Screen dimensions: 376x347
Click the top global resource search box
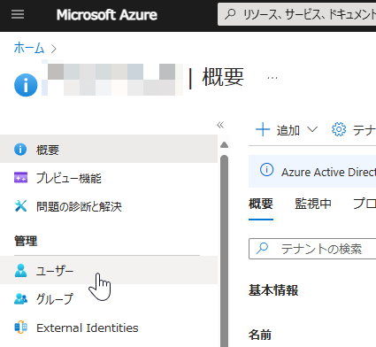click(x=296, y=14)
